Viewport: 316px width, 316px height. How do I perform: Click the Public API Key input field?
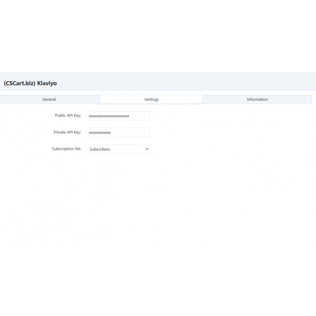coord(118,116)
